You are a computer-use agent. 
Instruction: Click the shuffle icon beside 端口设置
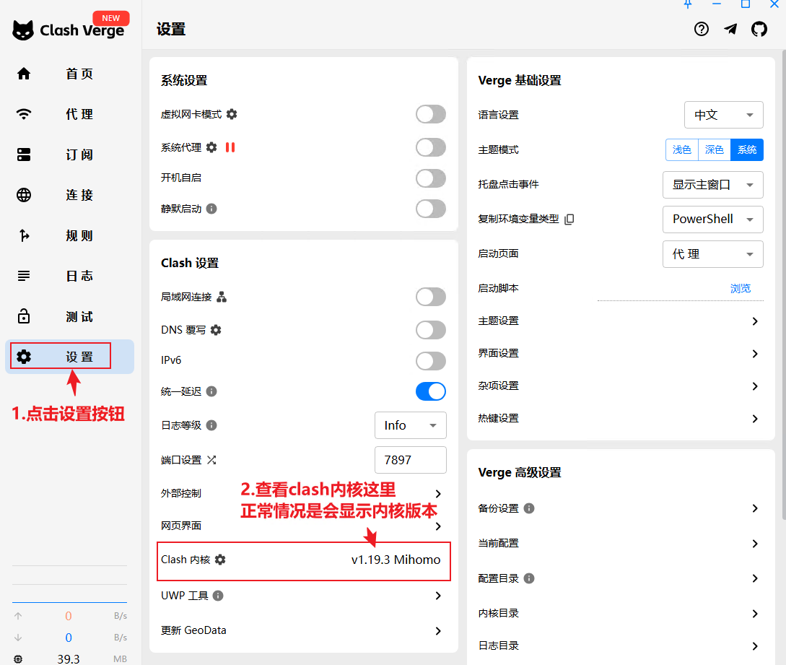tap(211, 460)
